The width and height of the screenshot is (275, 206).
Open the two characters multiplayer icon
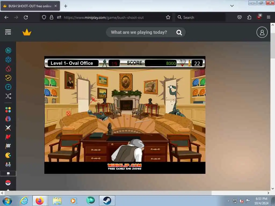click(8, 164)
